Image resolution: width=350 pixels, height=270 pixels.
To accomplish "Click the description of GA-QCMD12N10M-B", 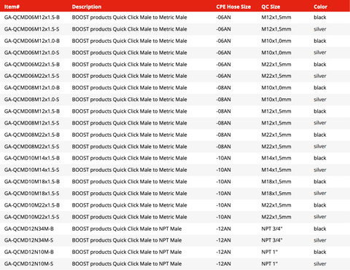I will pyautogui.click(x=127, y=252).
